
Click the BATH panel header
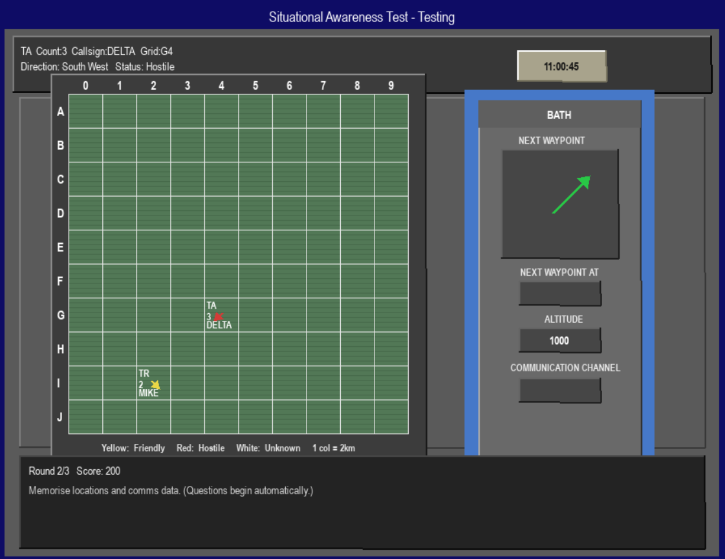(x=559, y=115)
